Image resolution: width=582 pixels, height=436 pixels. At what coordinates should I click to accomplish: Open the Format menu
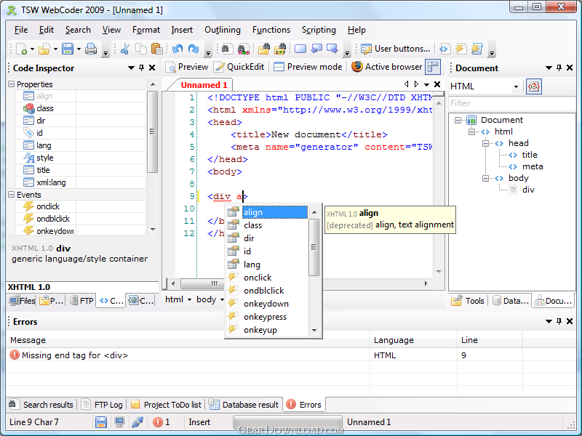click(146, 30)
